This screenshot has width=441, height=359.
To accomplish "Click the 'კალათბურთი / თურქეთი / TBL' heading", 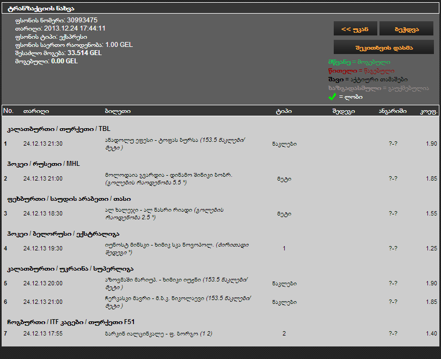I will [x=59, y=129].
